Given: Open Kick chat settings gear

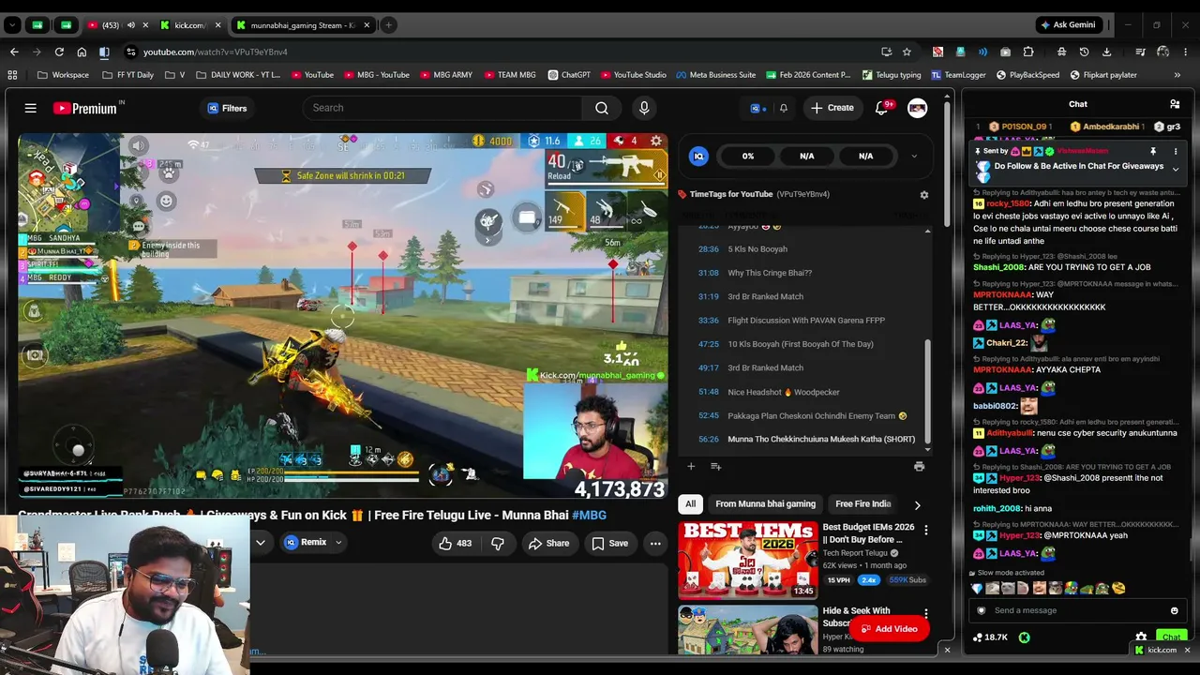Looking at the screenshot, I should click(x=1141, y=637).
